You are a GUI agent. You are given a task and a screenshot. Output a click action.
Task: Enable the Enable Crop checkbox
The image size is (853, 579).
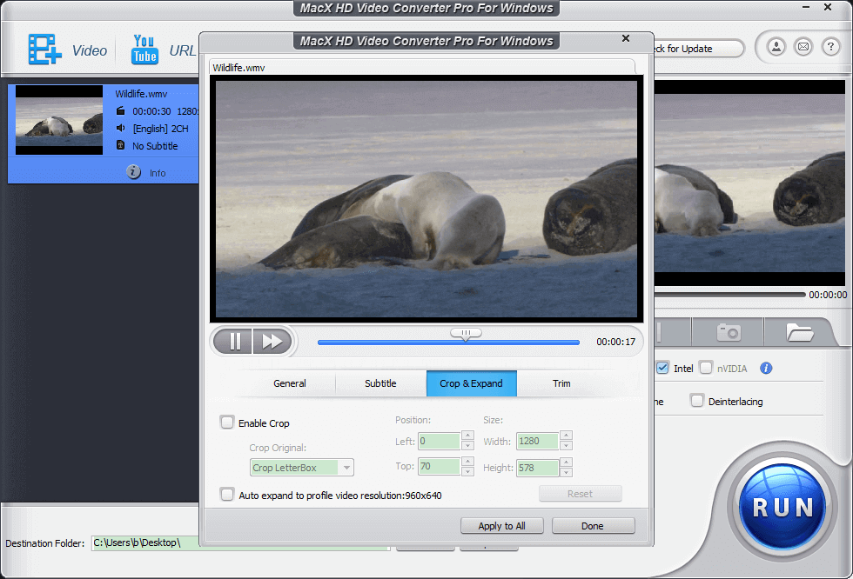(227, 422)
